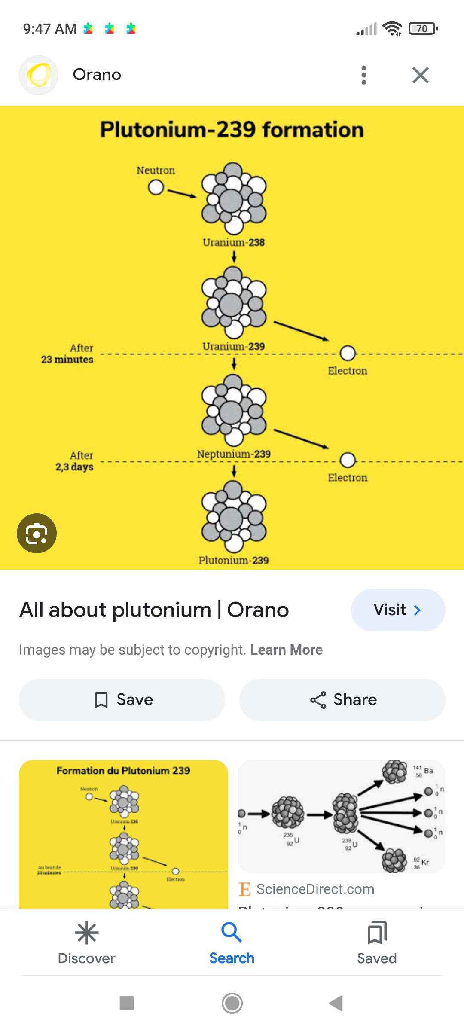Tap the Orano site logo avatar
The height and width of the screenshot is (1031, 464).
(39, 75)
